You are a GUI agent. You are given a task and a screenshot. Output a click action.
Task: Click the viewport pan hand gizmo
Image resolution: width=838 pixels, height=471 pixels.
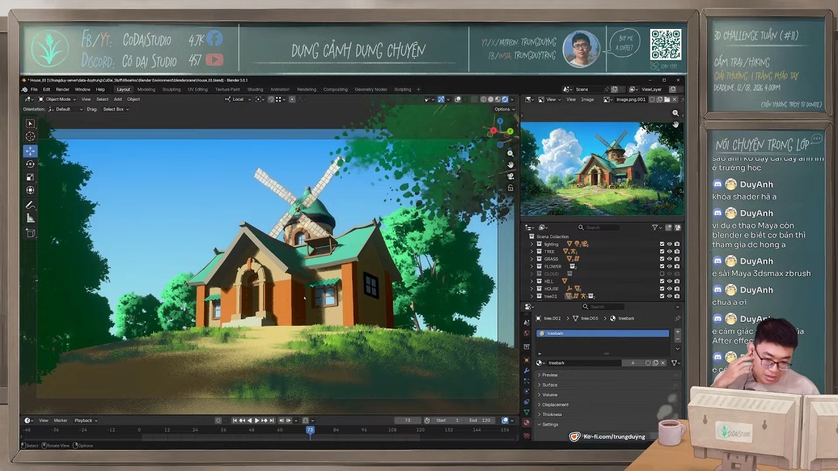510,165
